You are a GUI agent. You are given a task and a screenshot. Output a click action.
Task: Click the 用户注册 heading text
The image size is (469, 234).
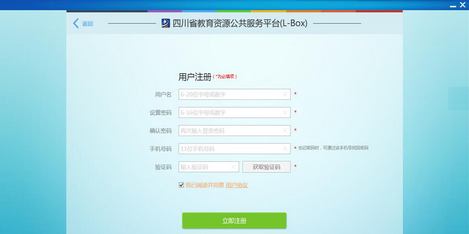[194, 77]
